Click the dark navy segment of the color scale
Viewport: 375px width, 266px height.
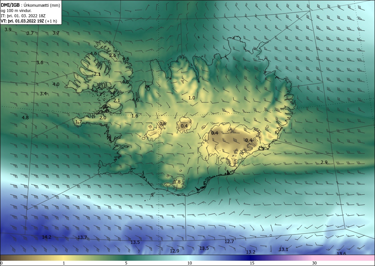(x=251, y=258)
